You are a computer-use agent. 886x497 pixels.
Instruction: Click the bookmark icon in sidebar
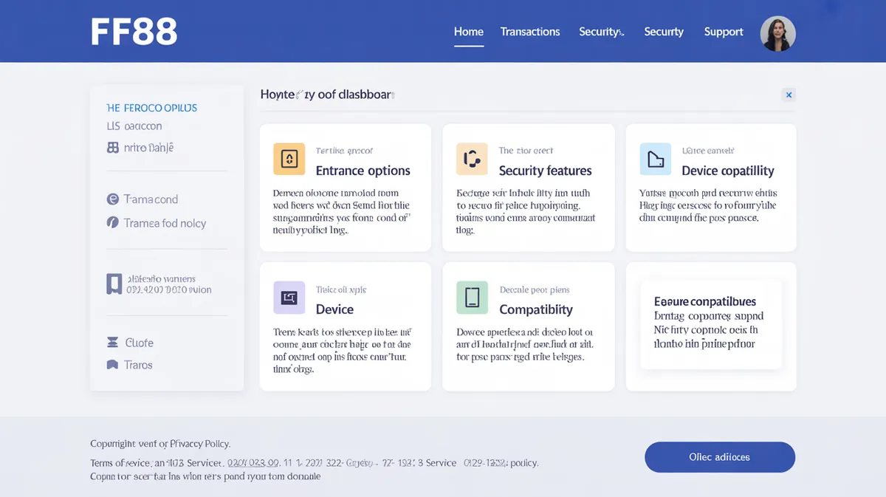click(x=114, y=284)
